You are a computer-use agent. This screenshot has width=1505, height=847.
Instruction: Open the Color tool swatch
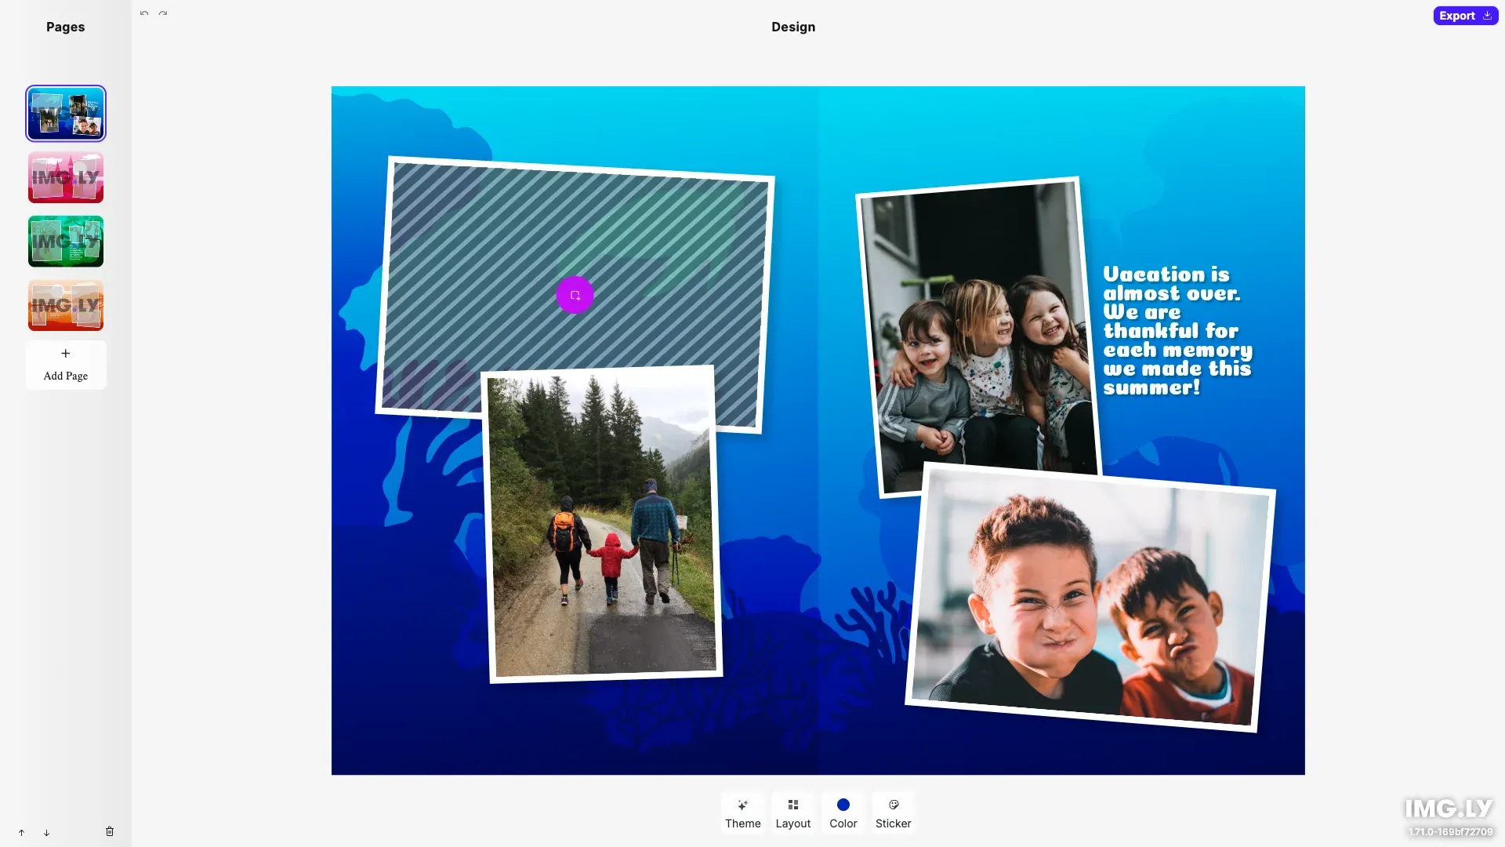tap(843, 812)
